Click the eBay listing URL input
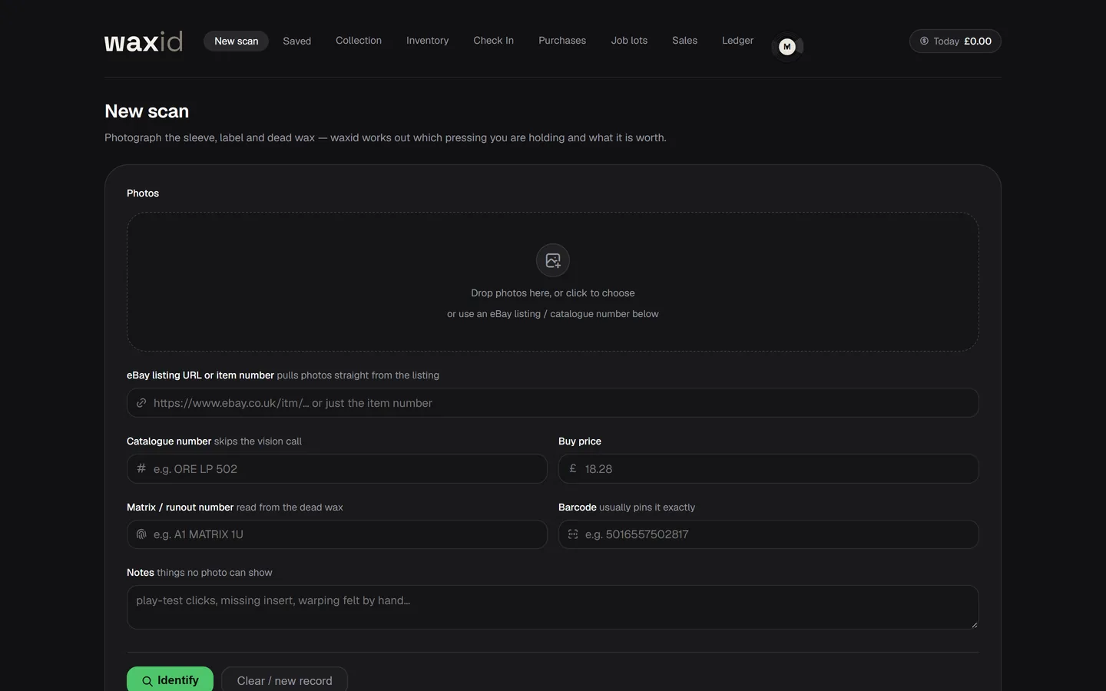 [x=553, y=403]
